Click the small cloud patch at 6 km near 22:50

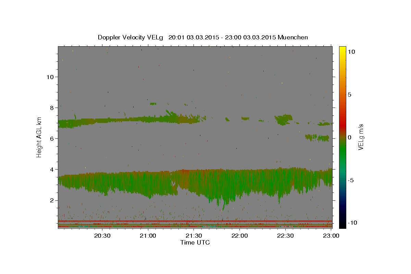pyautogui.click(x=317, y=138)
